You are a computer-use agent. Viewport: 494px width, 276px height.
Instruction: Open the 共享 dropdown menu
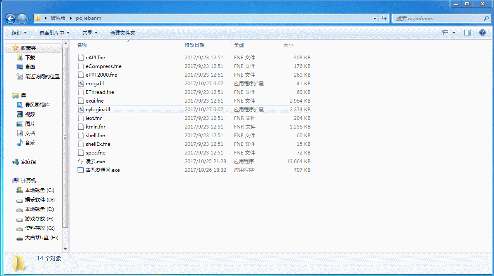pyautogui.click(x=90, y=33)
